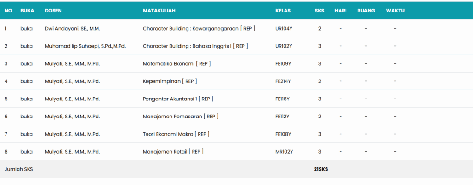Select the KELAS column header
The width and height of the screenshot is (473, 185).
pyautogui.click(x=283, y=11)
